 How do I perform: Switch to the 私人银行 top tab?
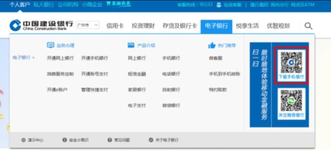coord(44,5)
